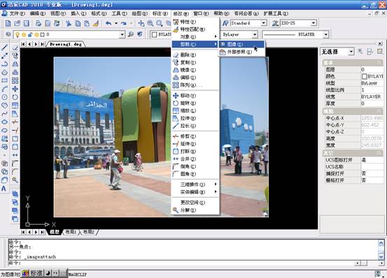Click the Open file toolbar icon
The height and width of the screenshot is (278, 387).
pyautogui.click(x=17, y=23)
